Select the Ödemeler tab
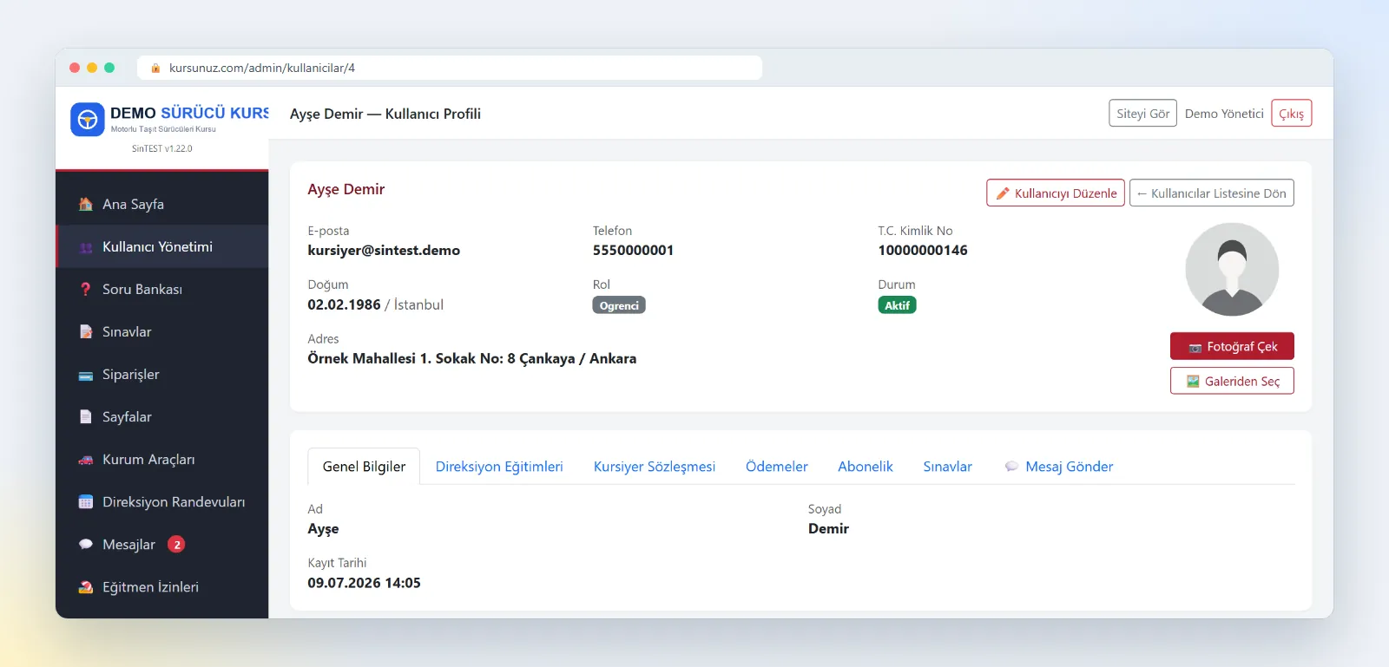Viewport: 1389px width, 667px height. (777, 467)
